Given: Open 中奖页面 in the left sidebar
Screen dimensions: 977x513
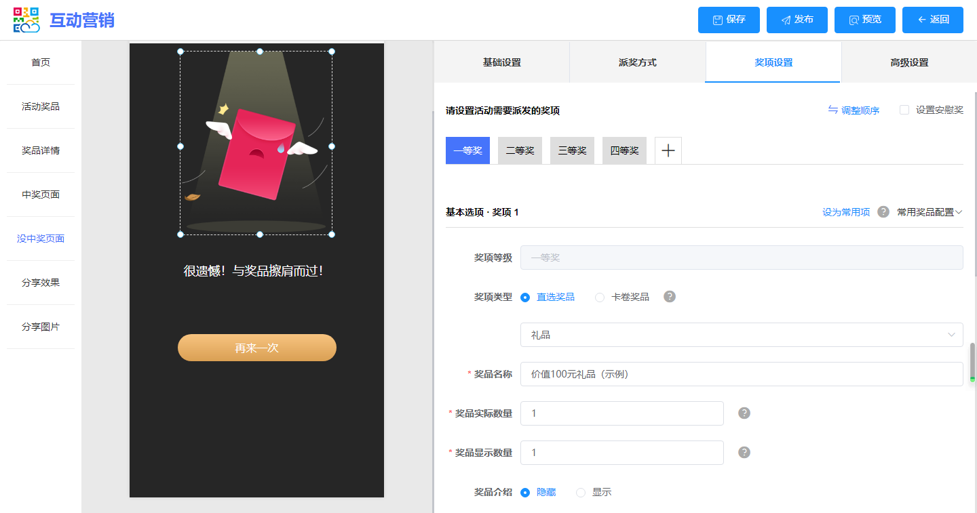Looking at the screenshot, I should coord(41,194).
